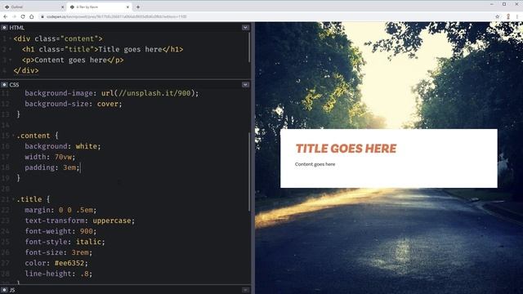Go forward in browser history
The height and width of the screenshot is (294, 523).
click(x=14, y=16)
